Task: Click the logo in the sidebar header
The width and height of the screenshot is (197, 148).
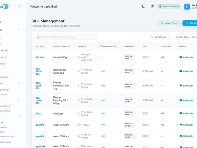Action: point(4,7)
